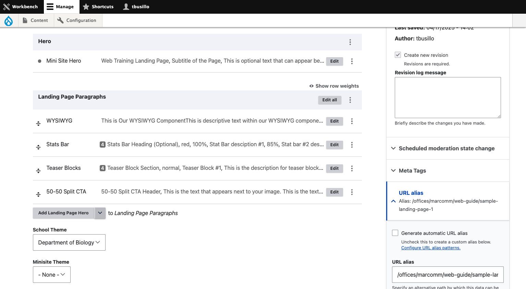Expand the Meta Tags section
Screen dimensions: 526x289
click(x=448, y=171)
